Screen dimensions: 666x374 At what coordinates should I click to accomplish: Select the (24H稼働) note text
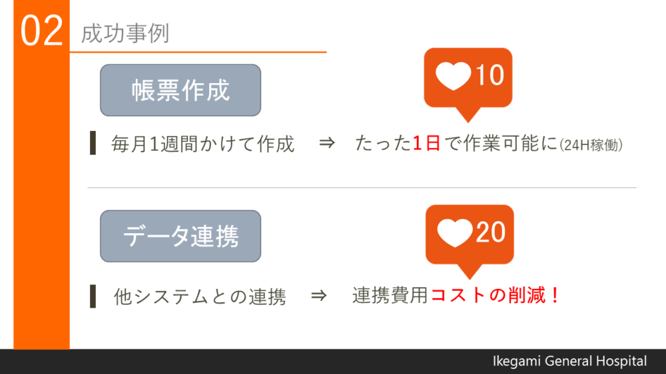click(591, 145)
